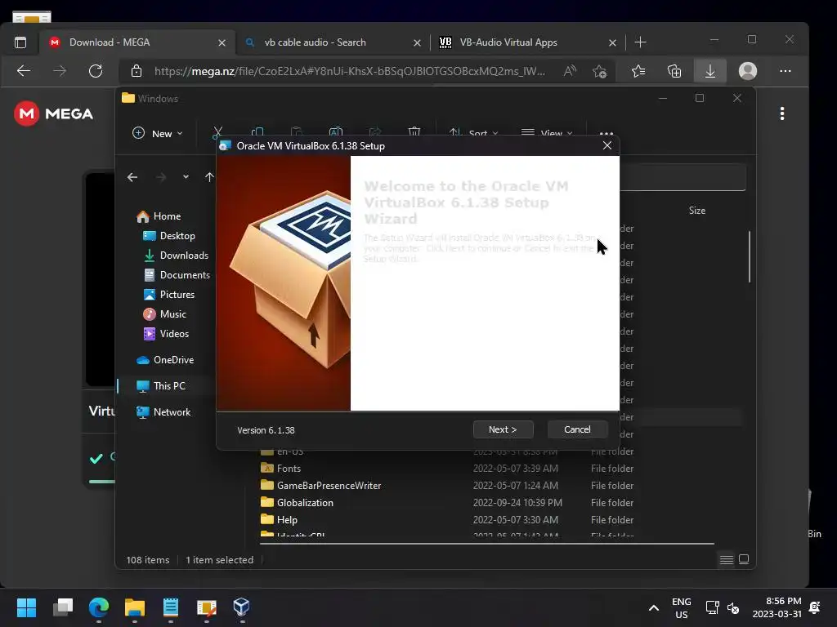
Task: Open Edge Favorites list icon
Action: click(x=638, y=71)
